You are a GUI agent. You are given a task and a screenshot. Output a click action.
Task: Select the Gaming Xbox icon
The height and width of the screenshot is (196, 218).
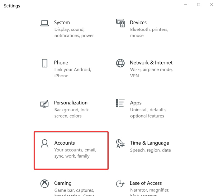(45, 184)
